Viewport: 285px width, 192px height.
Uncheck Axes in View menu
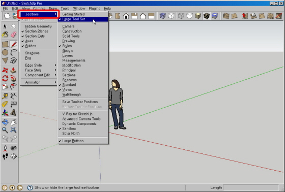pyautogui.click(x=39, y=41)
